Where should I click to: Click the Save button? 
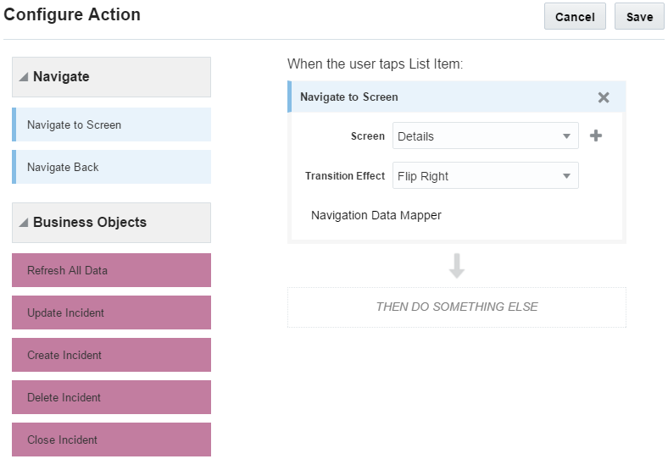pos(639,17)
